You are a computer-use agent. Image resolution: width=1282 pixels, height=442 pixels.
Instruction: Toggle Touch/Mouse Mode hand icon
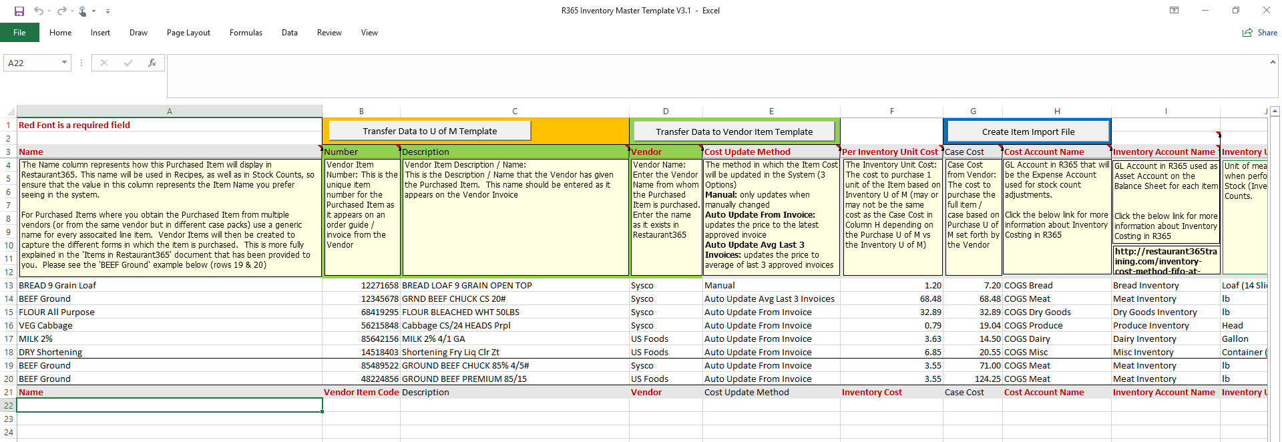83,11
